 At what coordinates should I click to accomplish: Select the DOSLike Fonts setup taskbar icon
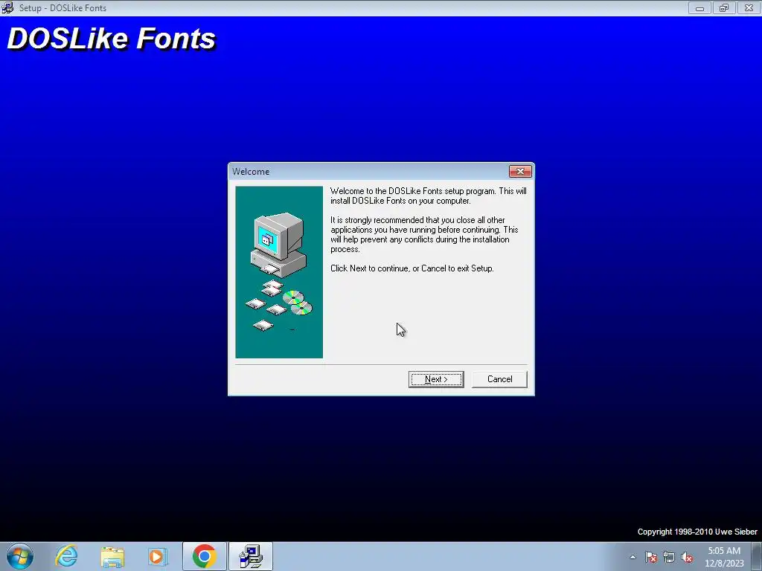click(x=251, y=556)
